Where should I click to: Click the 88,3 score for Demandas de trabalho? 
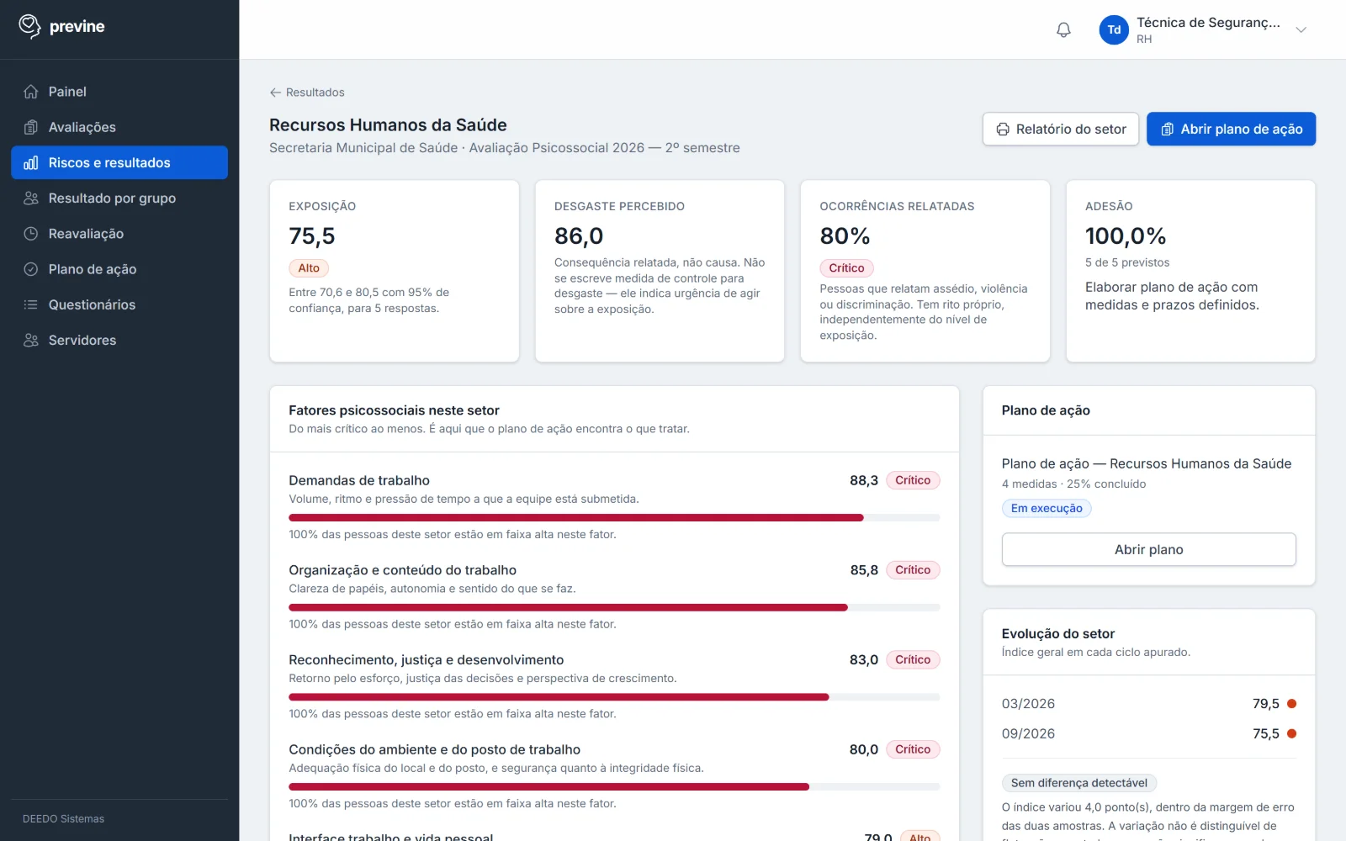(x=863, y=480)
